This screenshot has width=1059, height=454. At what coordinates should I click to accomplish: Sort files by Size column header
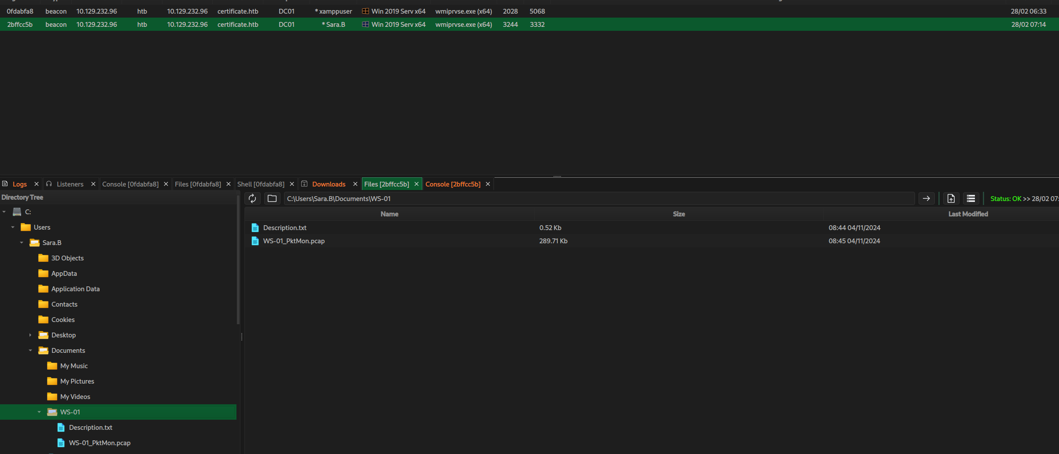679,214
